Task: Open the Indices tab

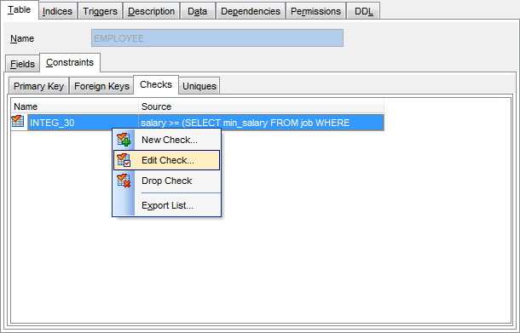Action: pos(57,11)
